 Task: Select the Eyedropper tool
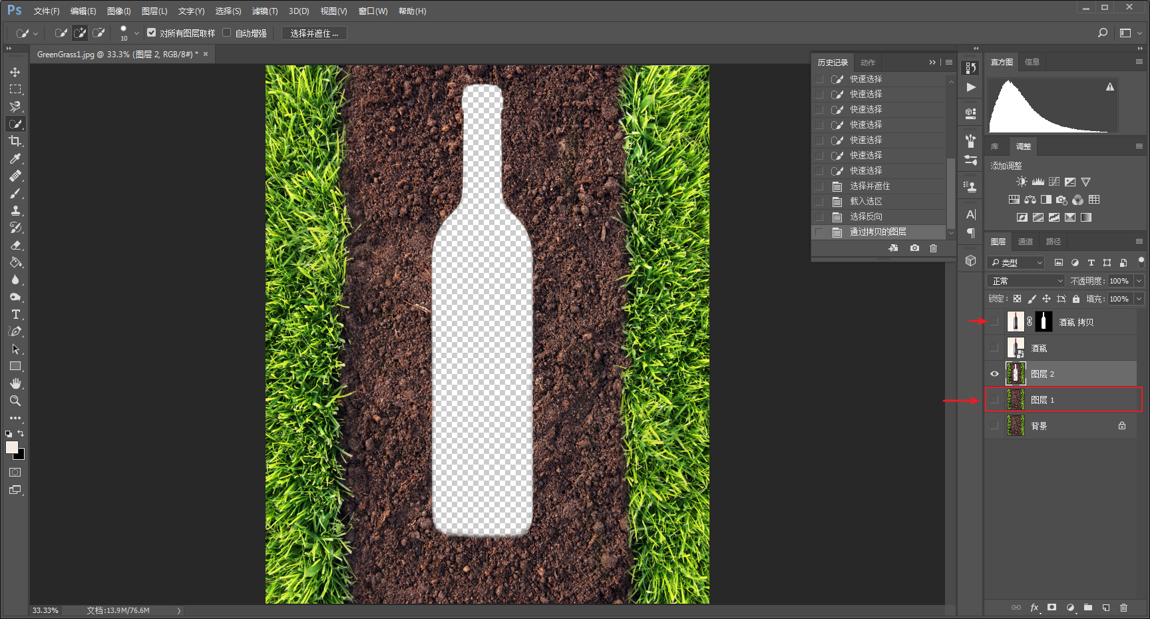(x=15, y=158)
